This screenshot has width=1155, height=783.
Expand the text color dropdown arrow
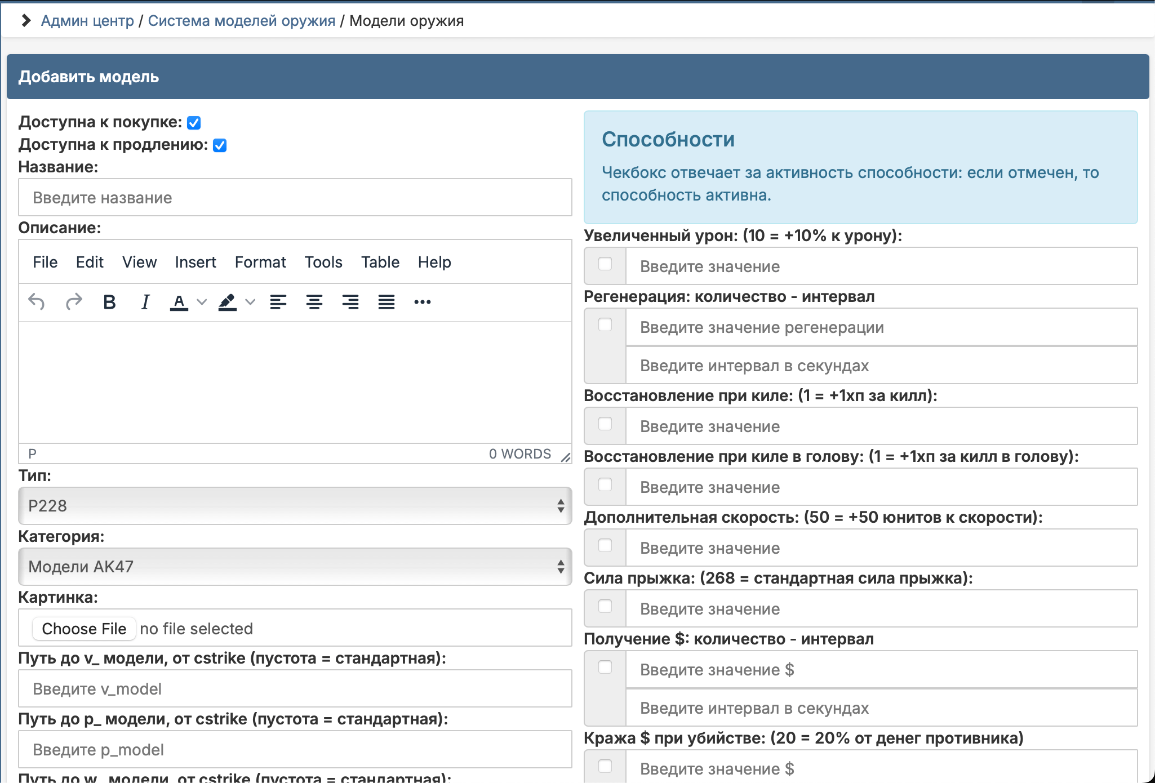[x=202, y=302]
